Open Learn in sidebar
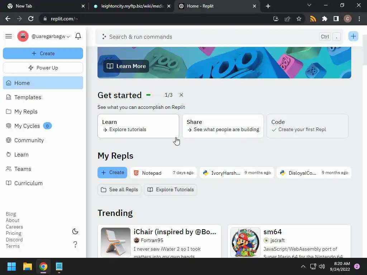Image resolution: width=367 pixels, height=275 pixels. click(x=43, y=155)
